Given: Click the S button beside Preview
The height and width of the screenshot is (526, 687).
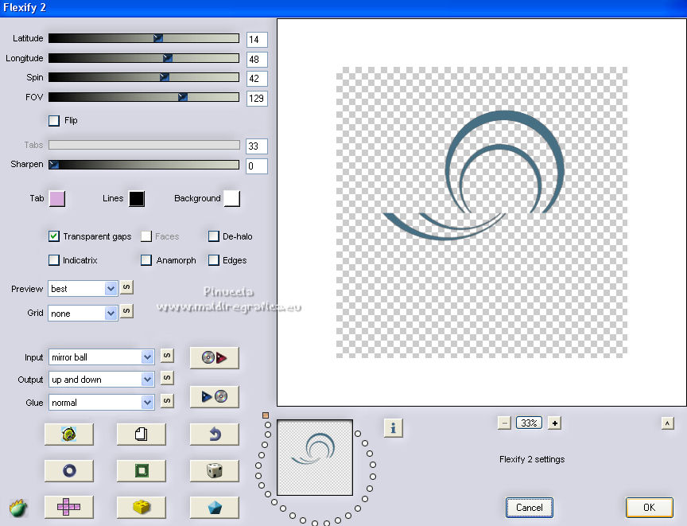Looking at the screenshot, I should pos(126,287).
